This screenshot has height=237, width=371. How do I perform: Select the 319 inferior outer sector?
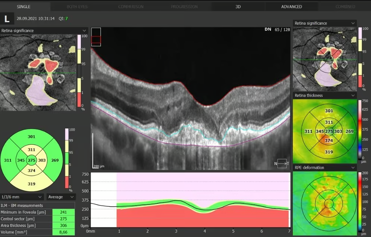(x=31, y=184)
